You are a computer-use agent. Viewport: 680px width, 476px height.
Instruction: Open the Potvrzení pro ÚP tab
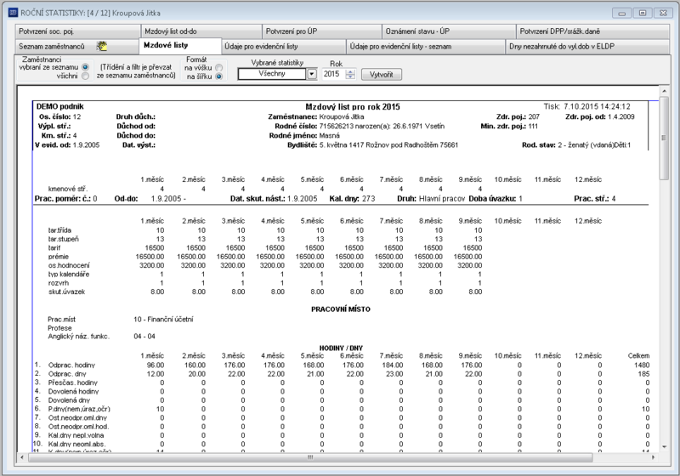pyautogui.click(x=322, y=31)
